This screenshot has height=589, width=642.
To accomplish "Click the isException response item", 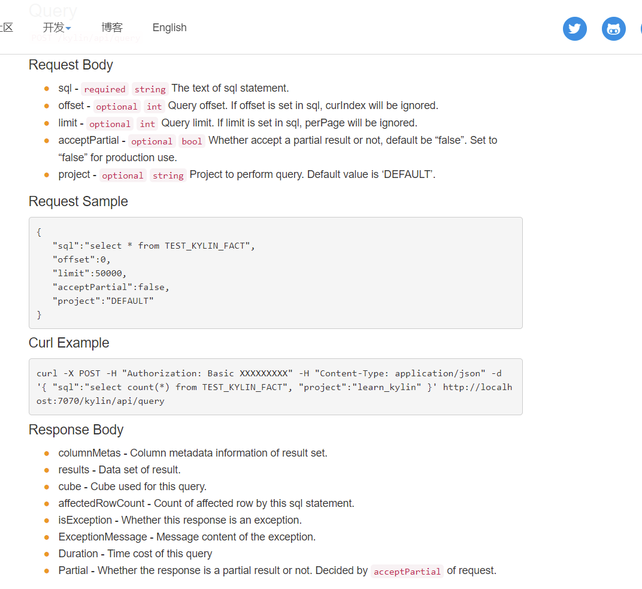I will pos(180,520).
